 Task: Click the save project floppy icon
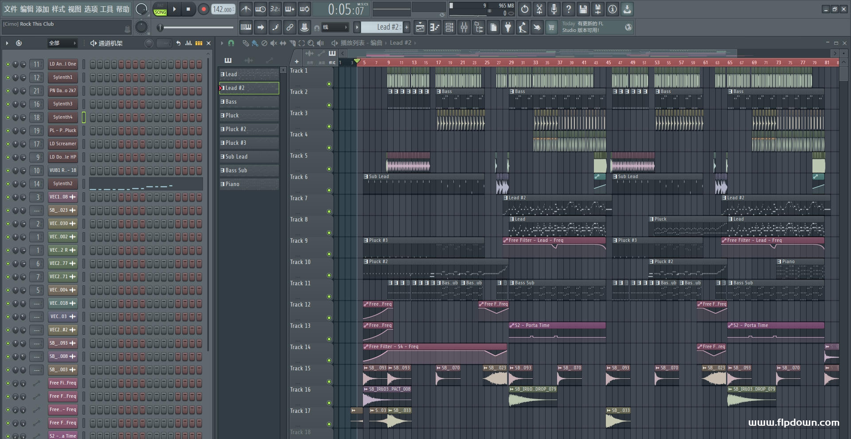(x=583, y=9)
